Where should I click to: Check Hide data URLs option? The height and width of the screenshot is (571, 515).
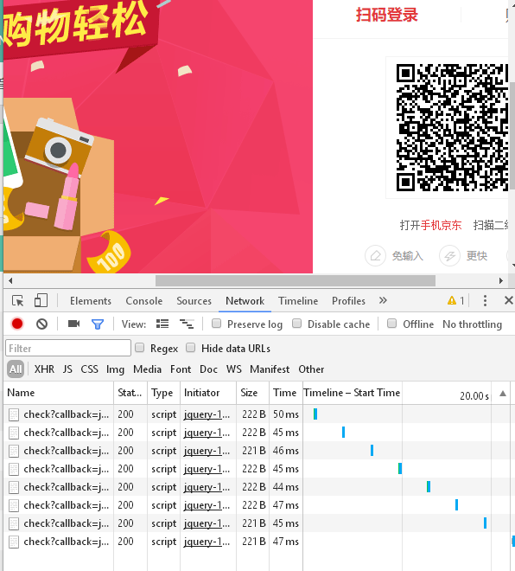(x=191, y=348)
